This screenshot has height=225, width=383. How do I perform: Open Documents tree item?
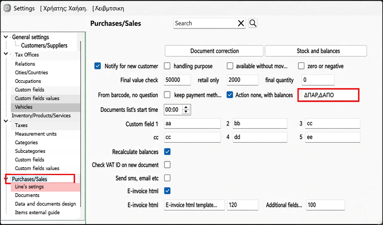pyautogui.click(x=27, y=195)
